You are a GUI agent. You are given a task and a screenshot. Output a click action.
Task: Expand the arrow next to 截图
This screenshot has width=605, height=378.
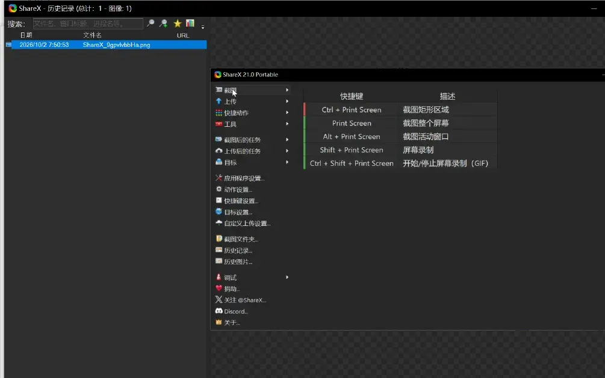[x=287, y=90]
